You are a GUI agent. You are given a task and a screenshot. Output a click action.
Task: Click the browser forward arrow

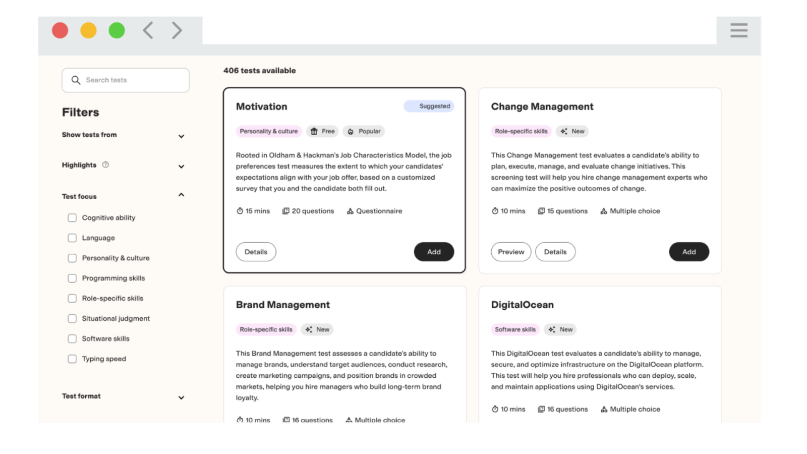(x=177, y=30)
